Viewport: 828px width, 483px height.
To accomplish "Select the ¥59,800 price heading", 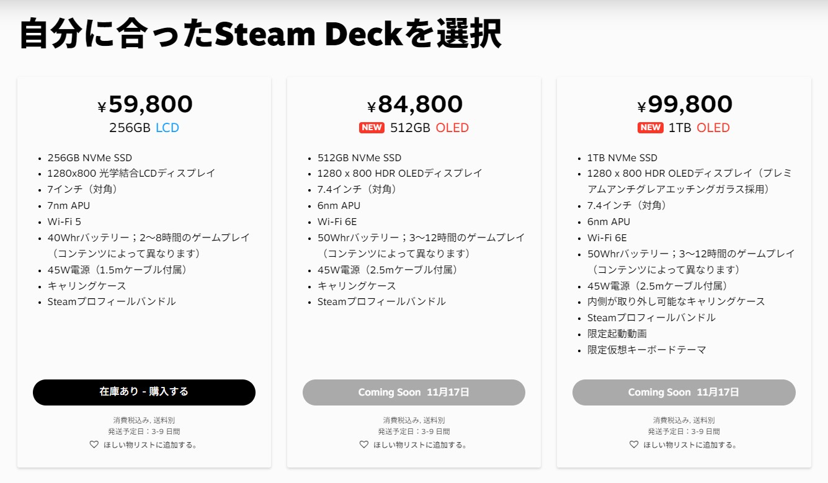I will tap(145, 104).
